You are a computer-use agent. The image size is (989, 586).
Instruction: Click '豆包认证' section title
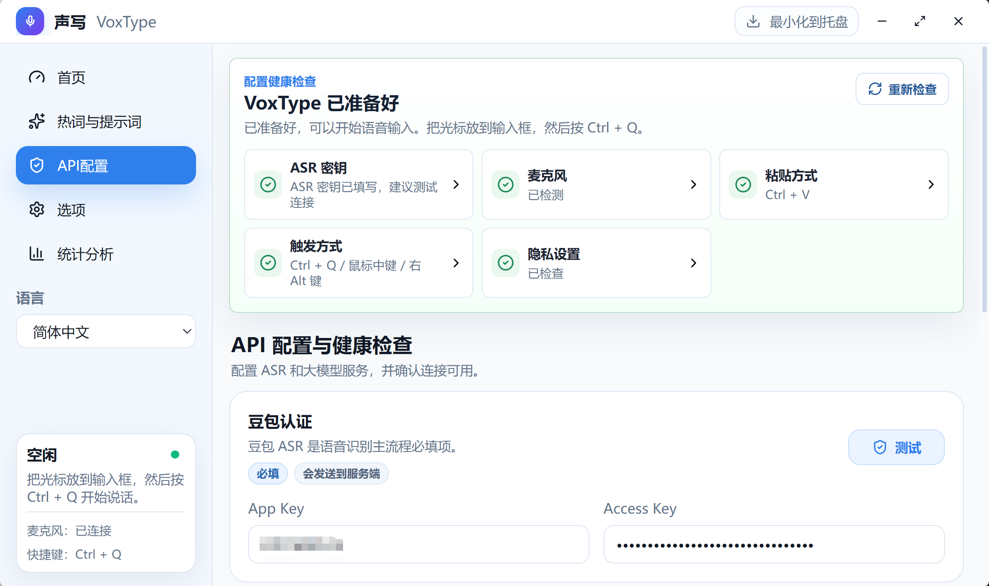point(280,422)
